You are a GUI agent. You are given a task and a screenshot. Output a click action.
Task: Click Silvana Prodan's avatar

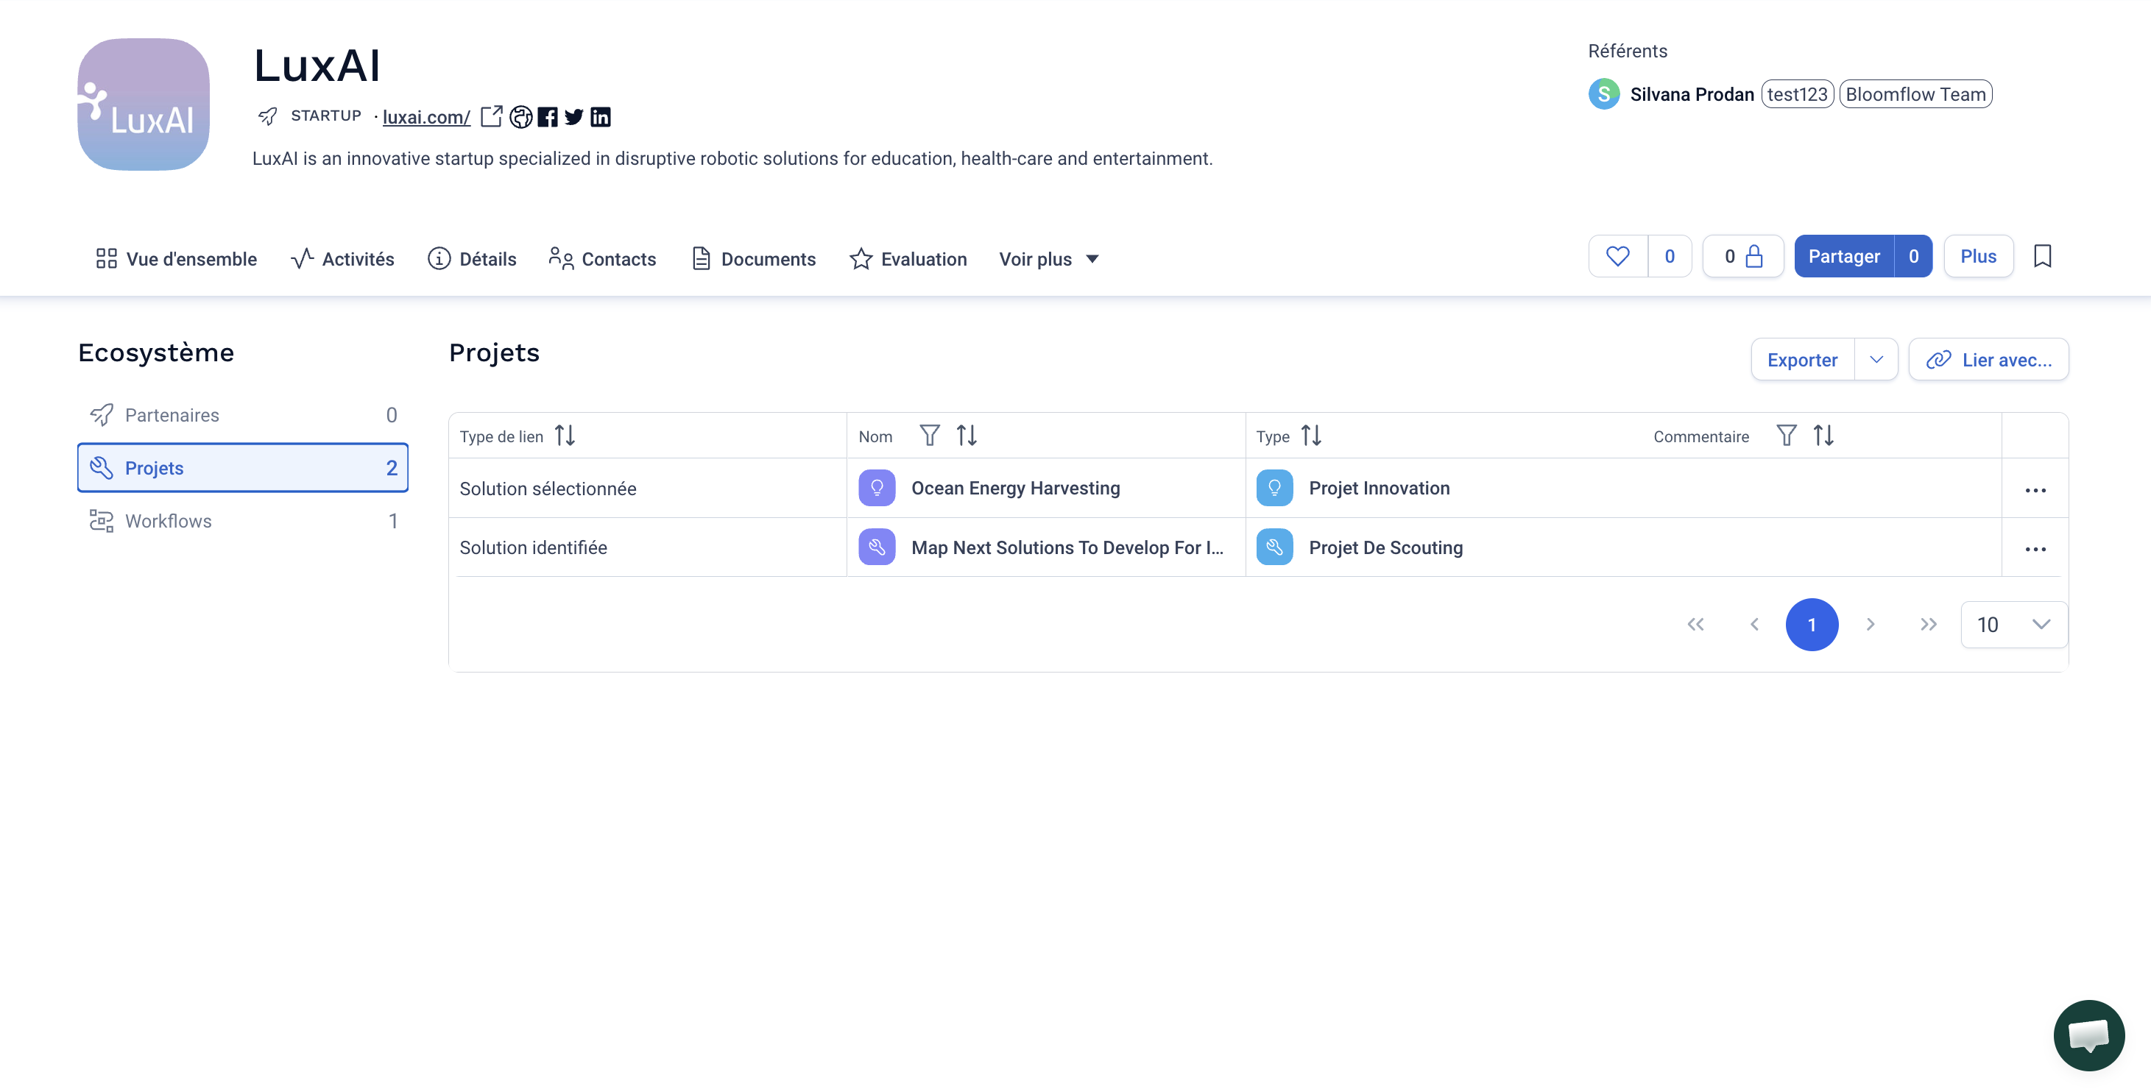(1604, 94)
